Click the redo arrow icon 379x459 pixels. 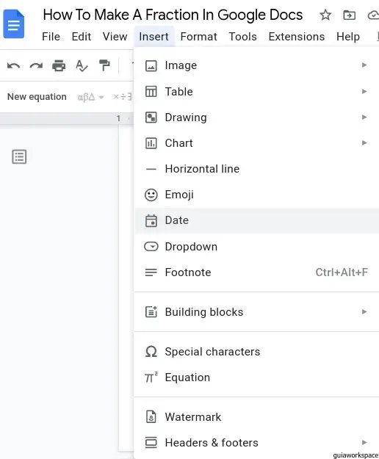[36, 65]
